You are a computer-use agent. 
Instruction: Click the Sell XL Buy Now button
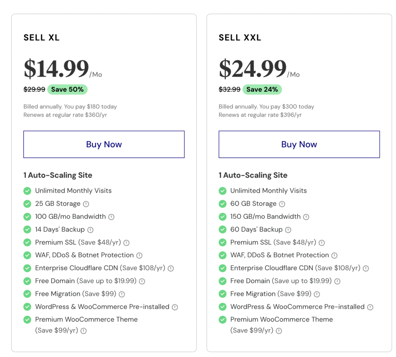point(104,144)
